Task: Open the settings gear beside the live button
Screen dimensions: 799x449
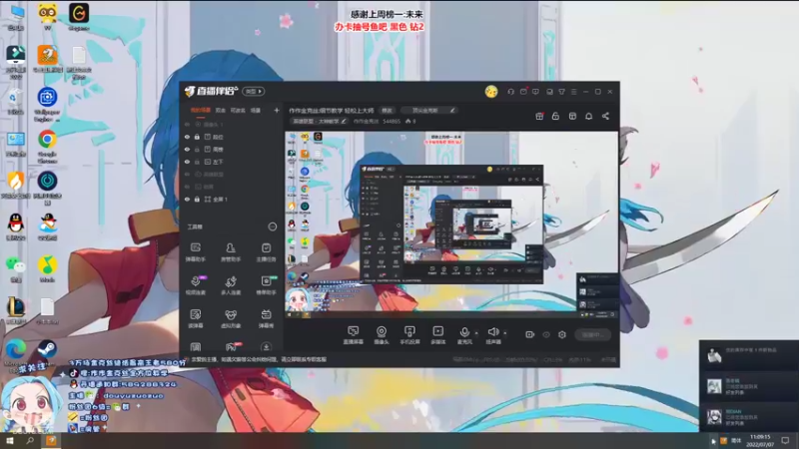Action: click(x=562, y=334)
